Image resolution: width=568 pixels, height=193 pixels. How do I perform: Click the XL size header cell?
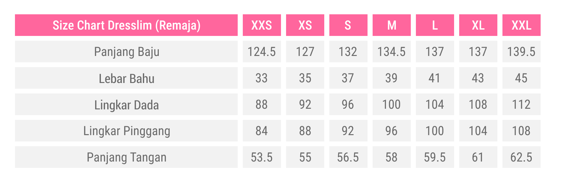click(478, 25)
